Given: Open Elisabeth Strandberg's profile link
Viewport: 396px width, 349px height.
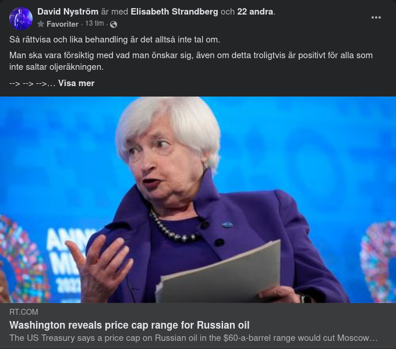Looking at the screenshot, I should (x=174, y=12).
